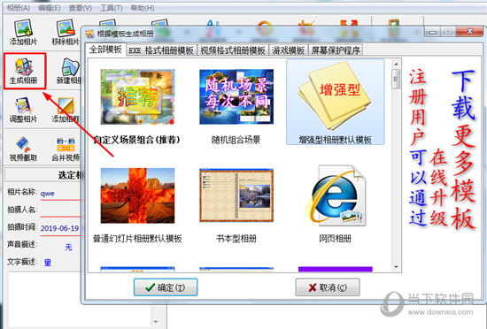Click the 移除相片 (remove photo) icon
Image resolution: width=487 pixels, height=329 pixels.
[x=66, y=32]
